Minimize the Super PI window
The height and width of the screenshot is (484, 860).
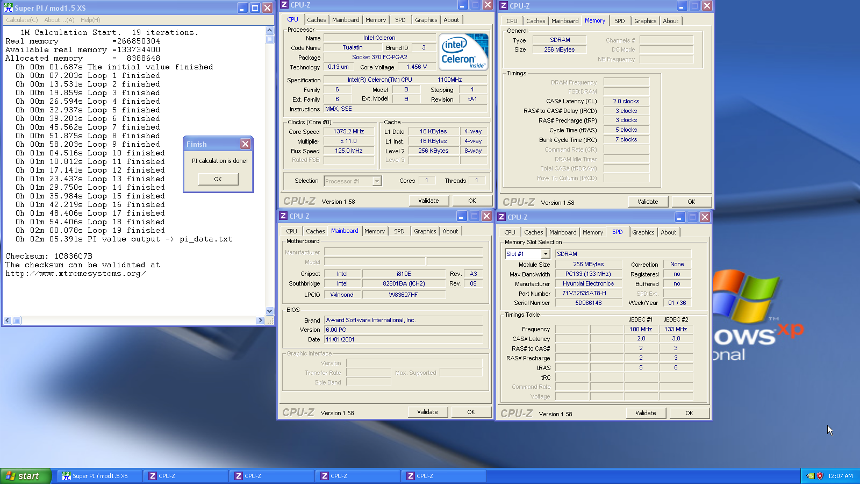coord(242,8)
